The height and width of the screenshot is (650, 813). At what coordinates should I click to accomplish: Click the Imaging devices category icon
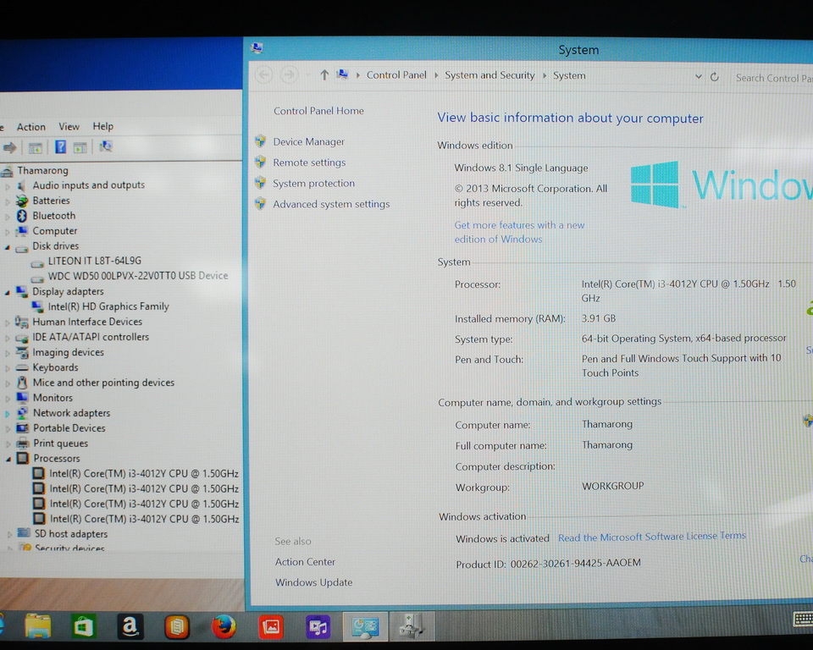22,352
